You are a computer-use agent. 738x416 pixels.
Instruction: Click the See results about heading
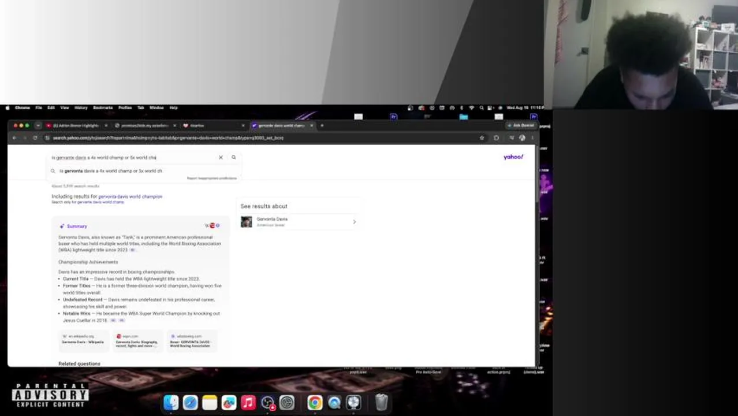[264, 206]
